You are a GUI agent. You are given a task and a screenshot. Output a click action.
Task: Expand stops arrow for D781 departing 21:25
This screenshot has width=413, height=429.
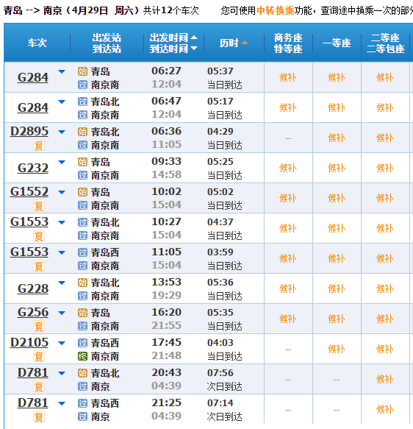point(62,403)
